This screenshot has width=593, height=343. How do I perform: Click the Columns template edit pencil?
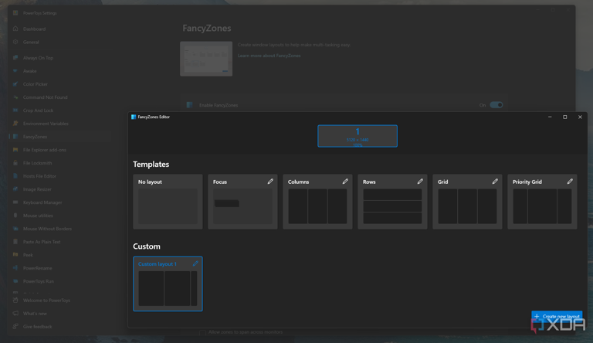[345, 182]
